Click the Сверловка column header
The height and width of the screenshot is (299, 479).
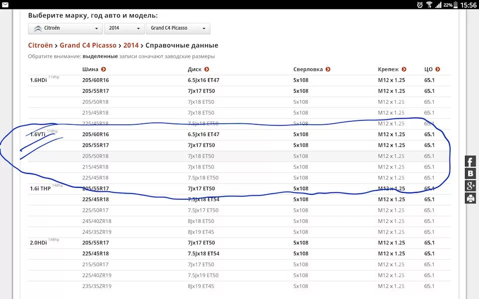308,69
